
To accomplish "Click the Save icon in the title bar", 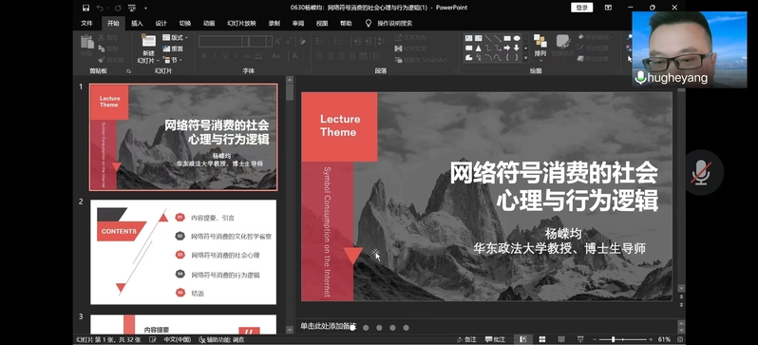I will click(86, 8).
